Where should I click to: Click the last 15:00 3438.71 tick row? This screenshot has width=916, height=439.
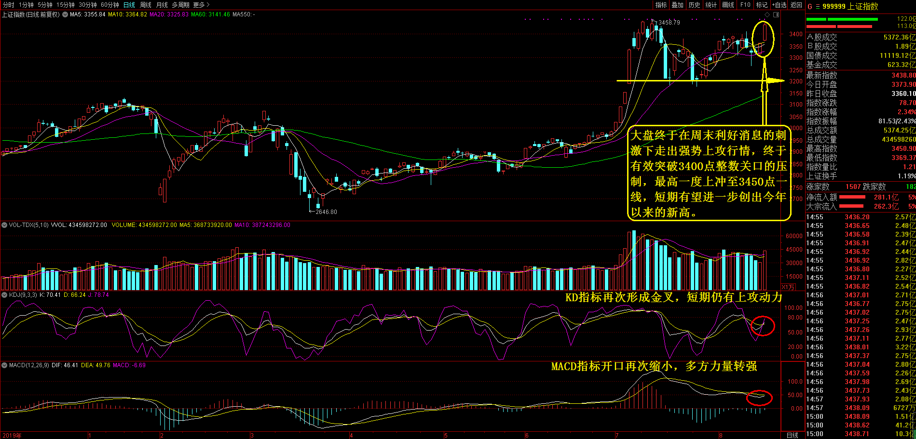point(861,434)
